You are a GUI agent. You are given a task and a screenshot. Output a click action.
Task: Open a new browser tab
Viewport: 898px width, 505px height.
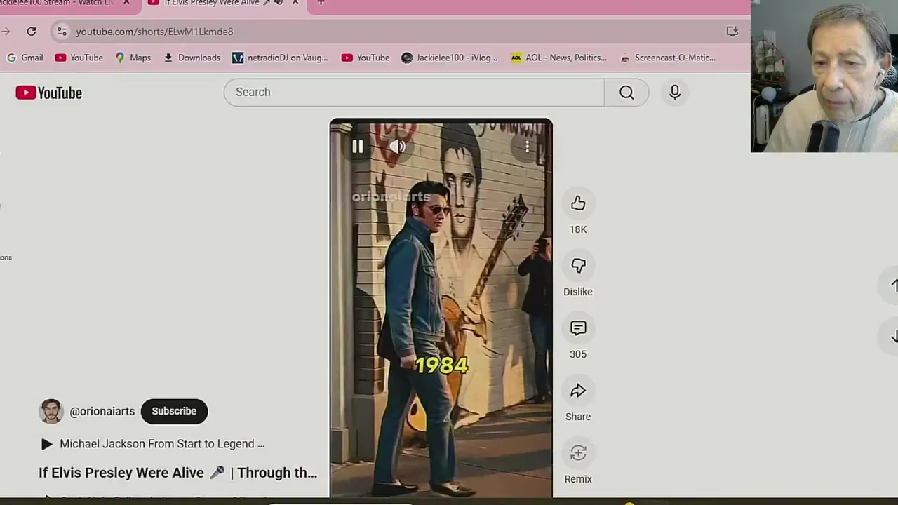click(321, 3)
